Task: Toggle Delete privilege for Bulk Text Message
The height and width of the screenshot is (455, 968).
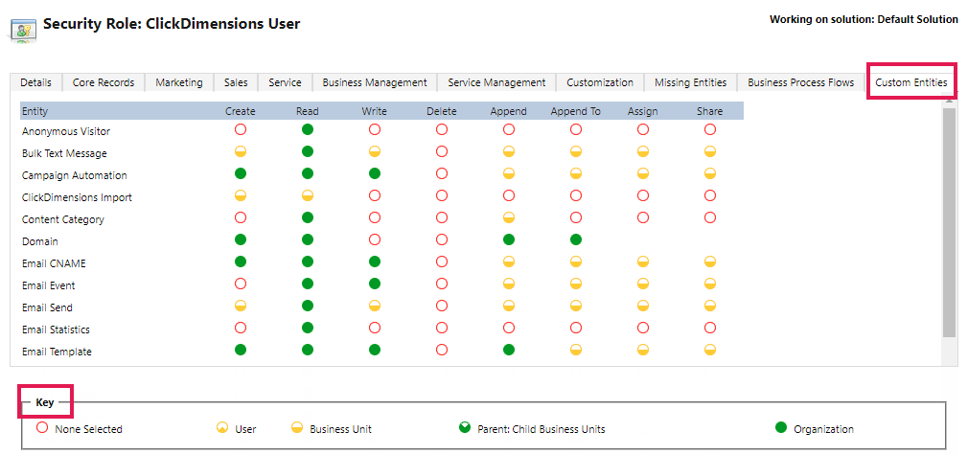Action: point(442,152)
